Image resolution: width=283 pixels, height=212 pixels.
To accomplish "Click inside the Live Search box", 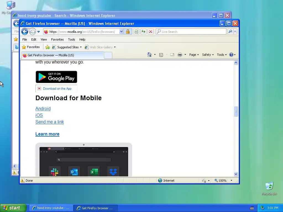I will pyautogui.click(x=191, y=32).
